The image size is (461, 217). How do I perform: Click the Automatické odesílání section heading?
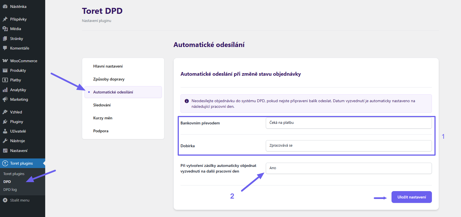point(209,44)
